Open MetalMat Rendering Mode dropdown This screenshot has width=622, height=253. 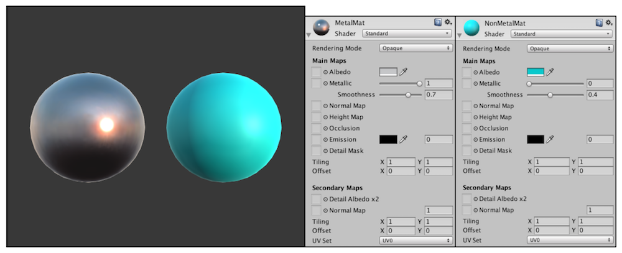[x=415, y=48]
